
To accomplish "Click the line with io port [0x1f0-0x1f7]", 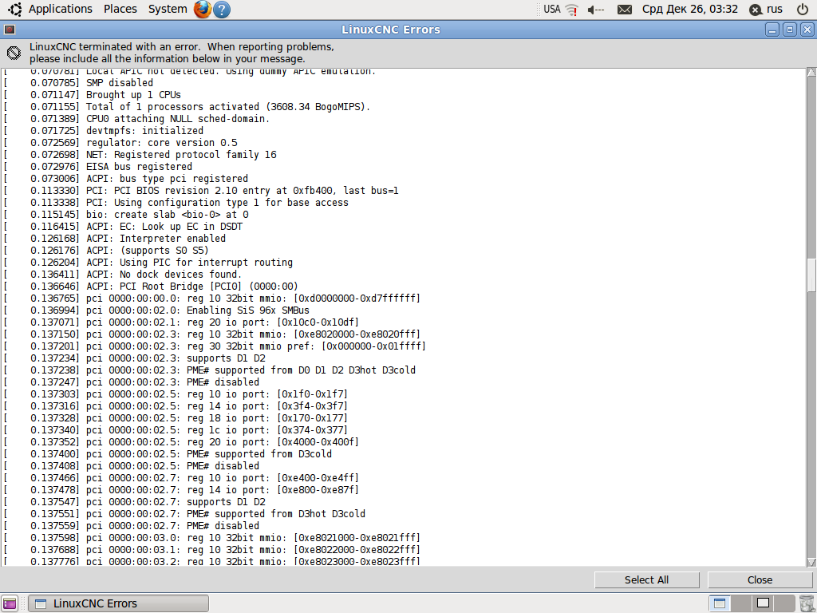I will pyautogui.click(x=217, y=394).
